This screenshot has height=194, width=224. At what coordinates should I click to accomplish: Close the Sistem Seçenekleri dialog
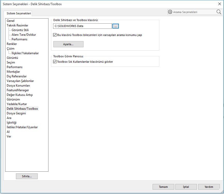tap(220, 4)
